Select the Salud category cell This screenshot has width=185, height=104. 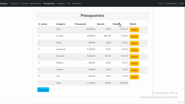tap(58, 42)
